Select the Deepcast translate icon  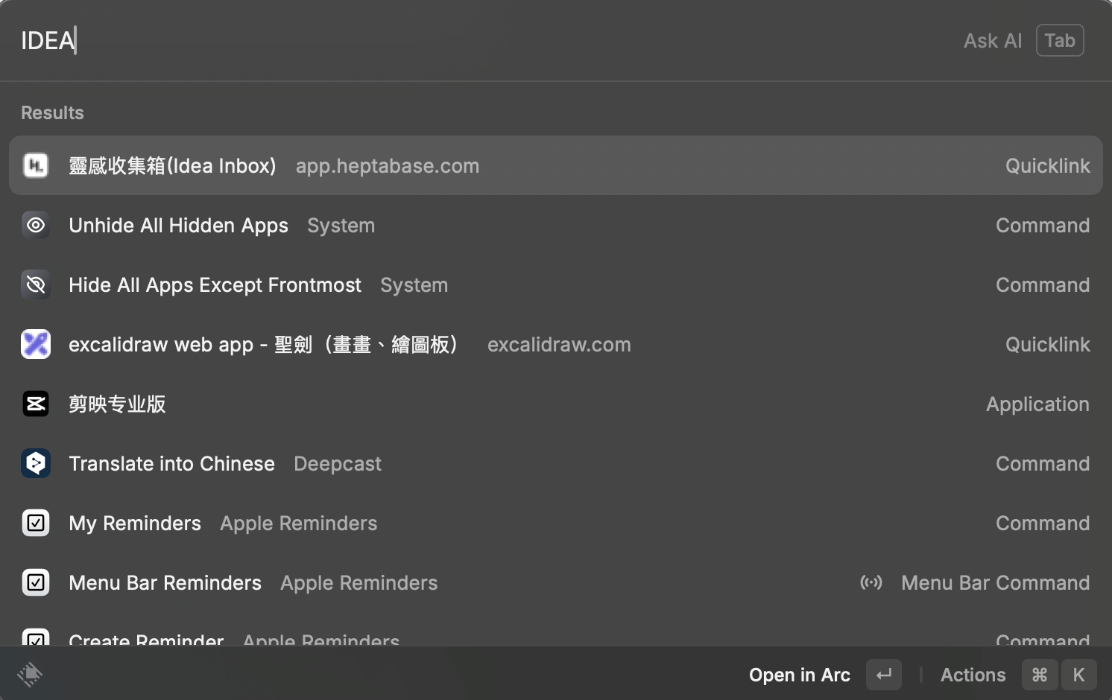pyautogui.click(x=36, y=463)
